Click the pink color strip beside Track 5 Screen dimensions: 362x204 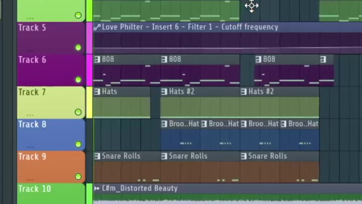[x=89, y=38]
